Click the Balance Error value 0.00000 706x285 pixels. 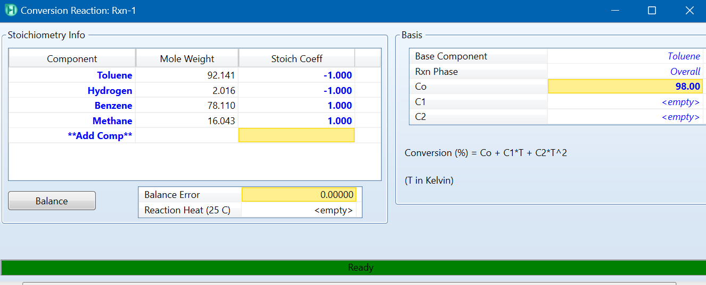click(x=299, y=195)
